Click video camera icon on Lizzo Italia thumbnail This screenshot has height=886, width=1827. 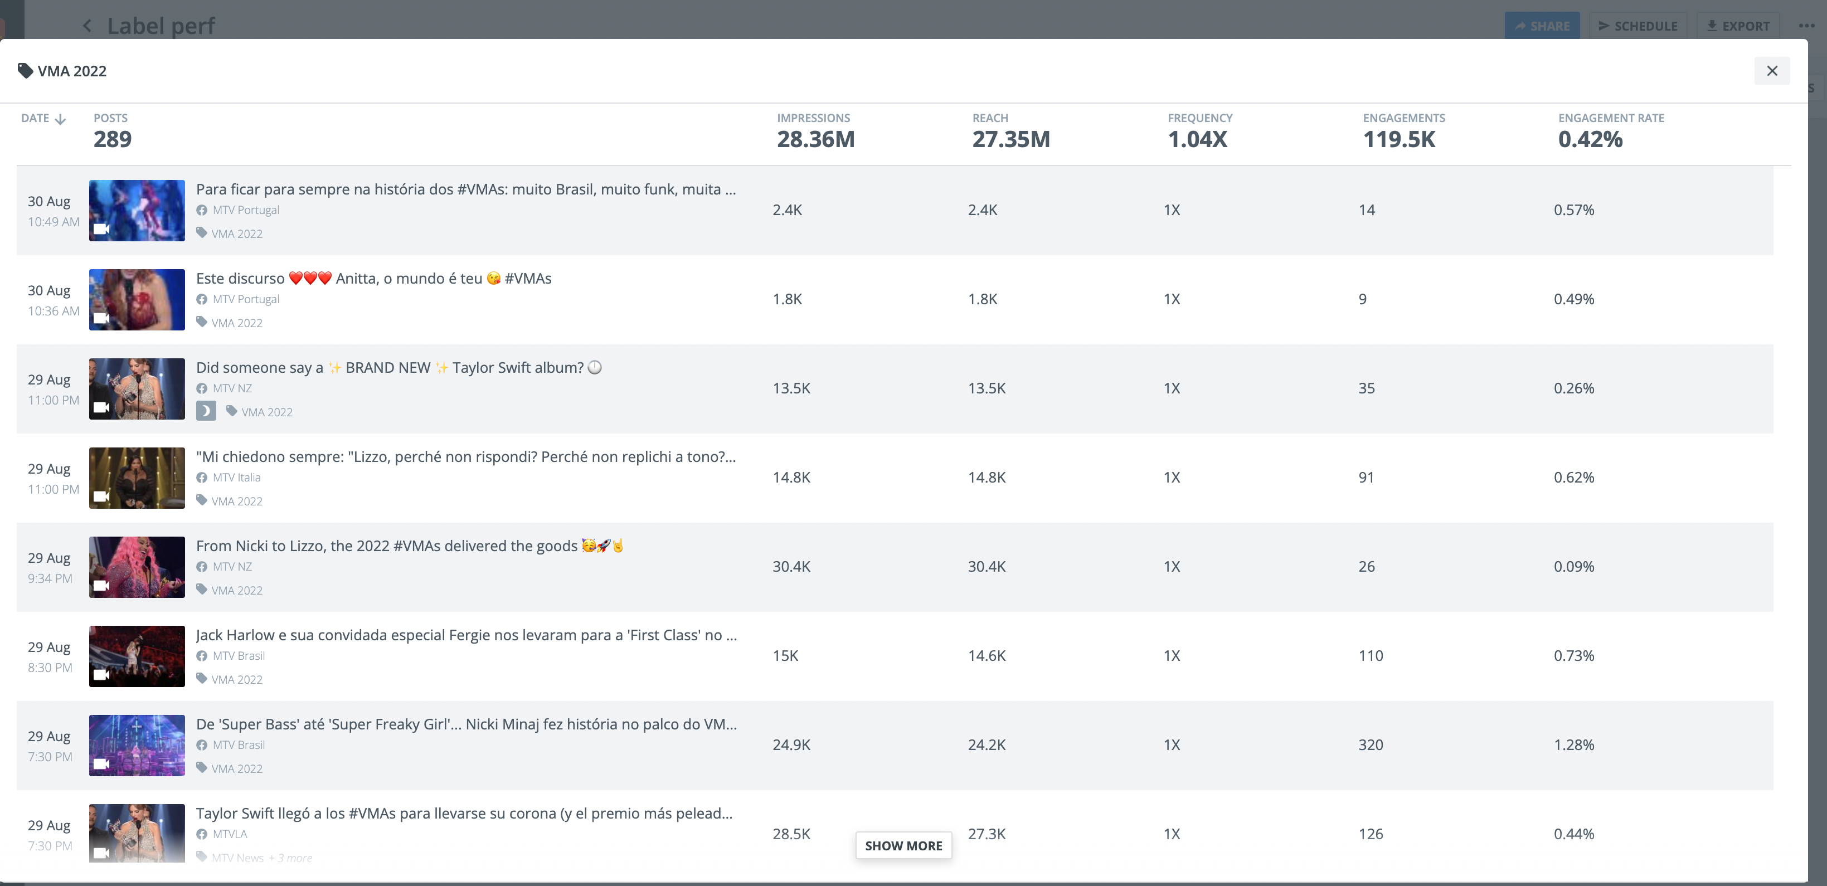click(101, 496)
